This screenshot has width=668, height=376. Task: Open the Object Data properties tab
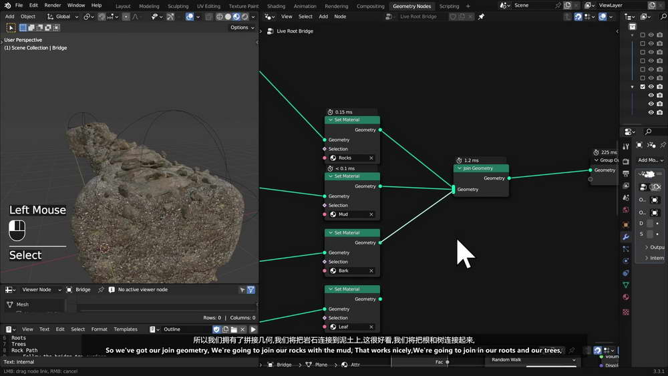click(626, 285)
